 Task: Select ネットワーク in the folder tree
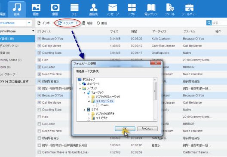93,84
